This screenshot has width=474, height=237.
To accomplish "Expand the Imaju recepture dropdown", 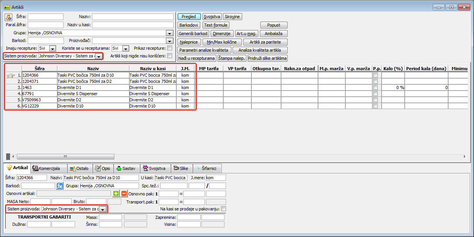I will [52, 49].
